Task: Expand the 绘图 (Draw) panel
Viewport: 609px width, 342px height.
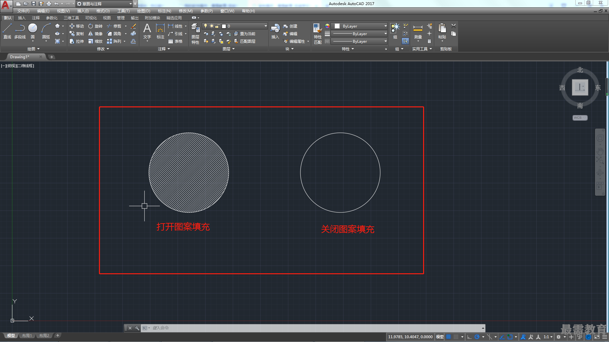Action: pos(33,49)
